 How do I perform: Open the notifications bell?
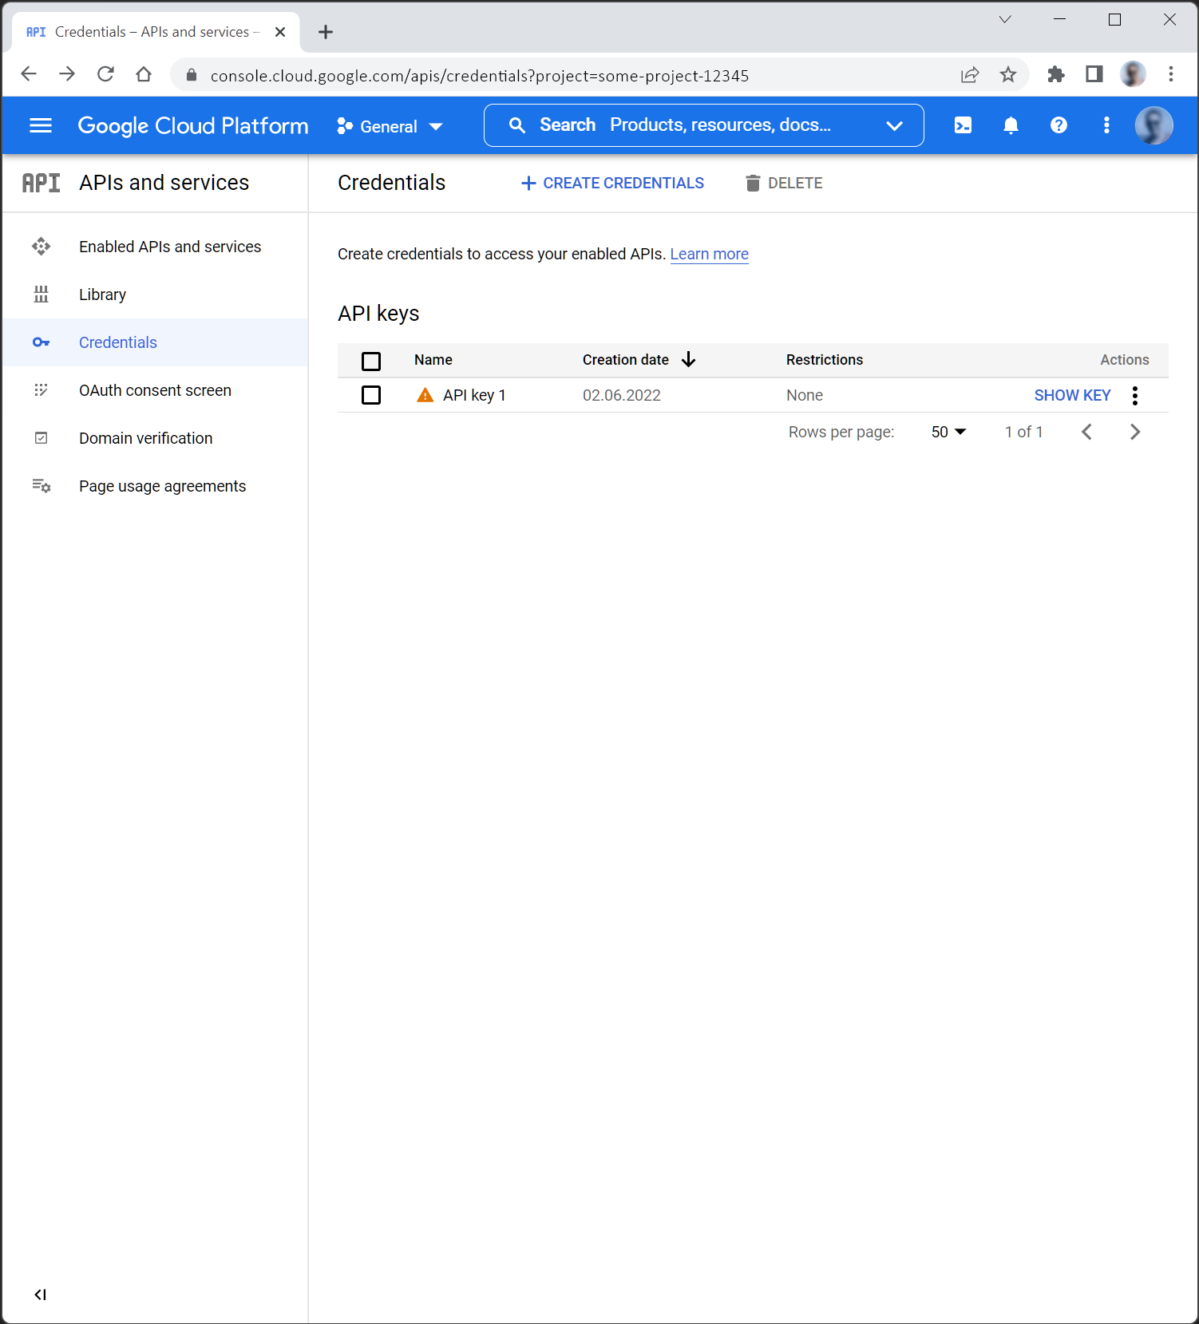(1011, 125)
